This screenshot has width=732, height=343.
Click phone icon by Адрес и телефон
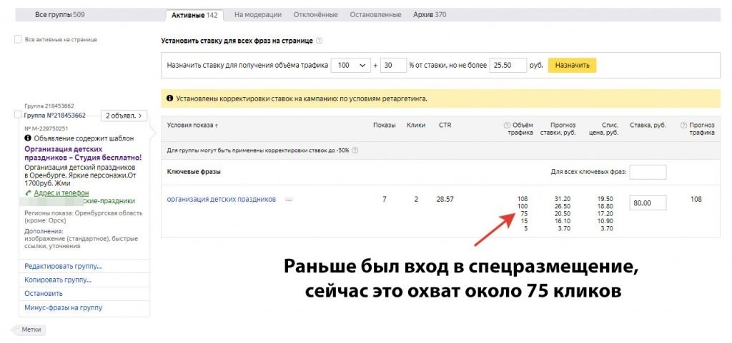[x=28, y=193]
